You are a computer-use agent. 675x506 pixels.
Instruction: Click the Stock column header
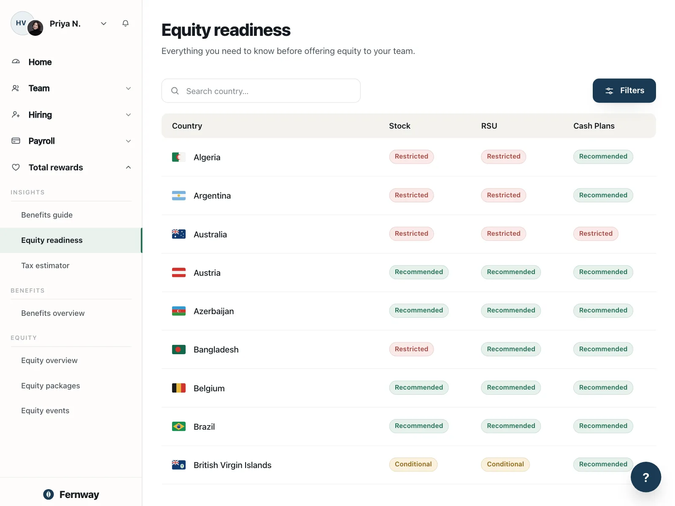pos(400,126)
